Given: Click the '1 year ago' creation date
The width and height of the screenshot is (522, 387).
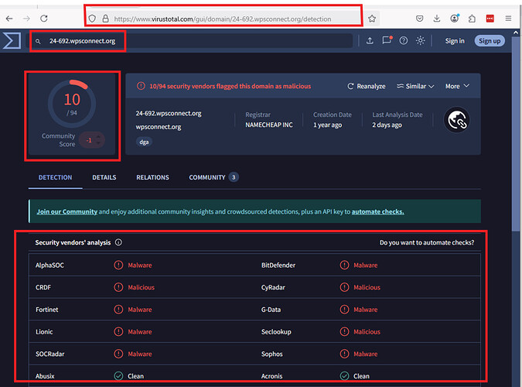Looking at the screenshot, I should click(x=328, y=125).
